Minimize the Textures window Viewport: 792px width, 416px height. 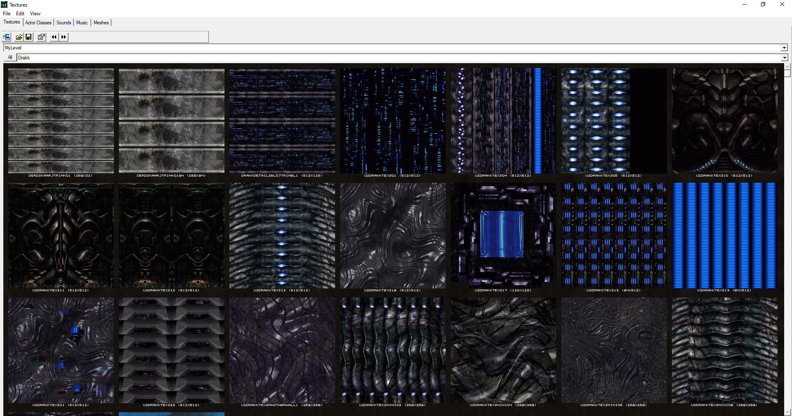[x=745, y=5]
